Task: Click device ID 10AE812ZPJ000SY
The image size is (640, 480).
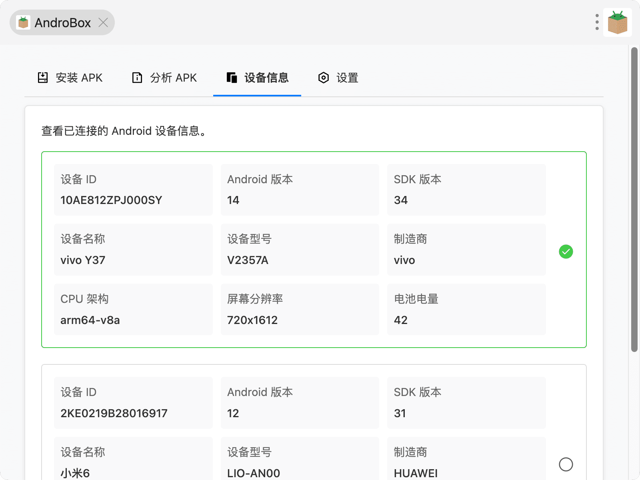Action: (111, 200)
